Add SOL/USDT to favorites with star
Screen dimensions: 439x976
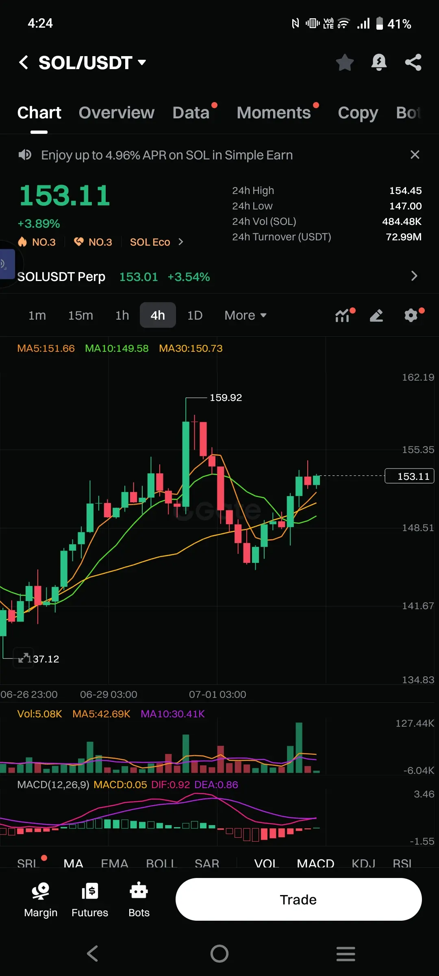click(345, 62)
